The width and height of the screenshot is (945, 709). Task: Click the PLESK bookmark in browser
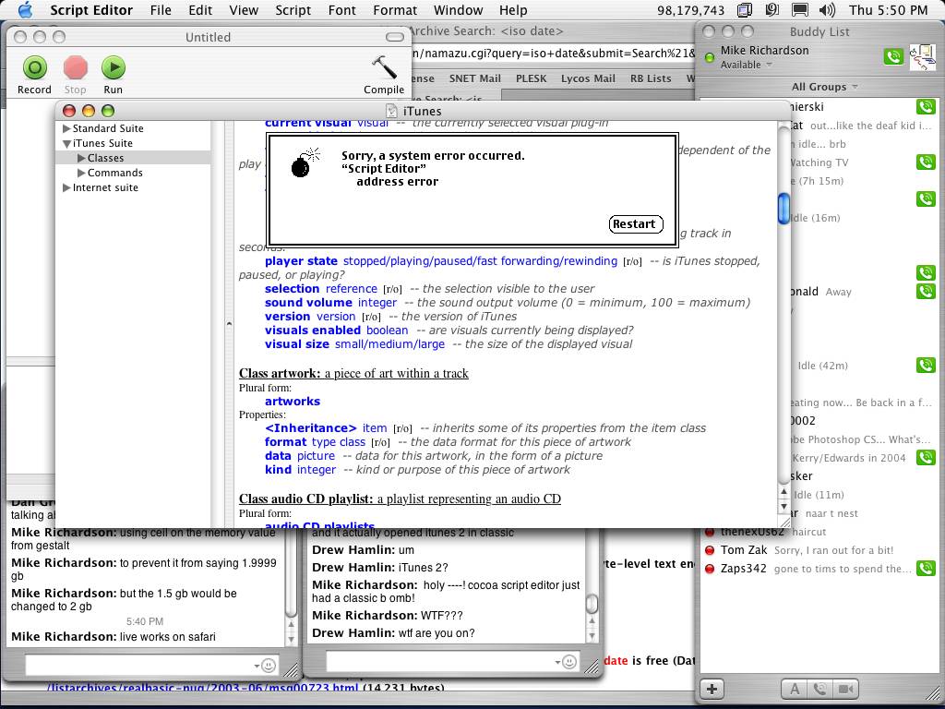531,78
